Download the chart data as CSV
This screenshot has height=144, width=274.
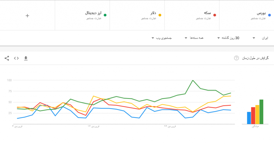coord(26,58)
